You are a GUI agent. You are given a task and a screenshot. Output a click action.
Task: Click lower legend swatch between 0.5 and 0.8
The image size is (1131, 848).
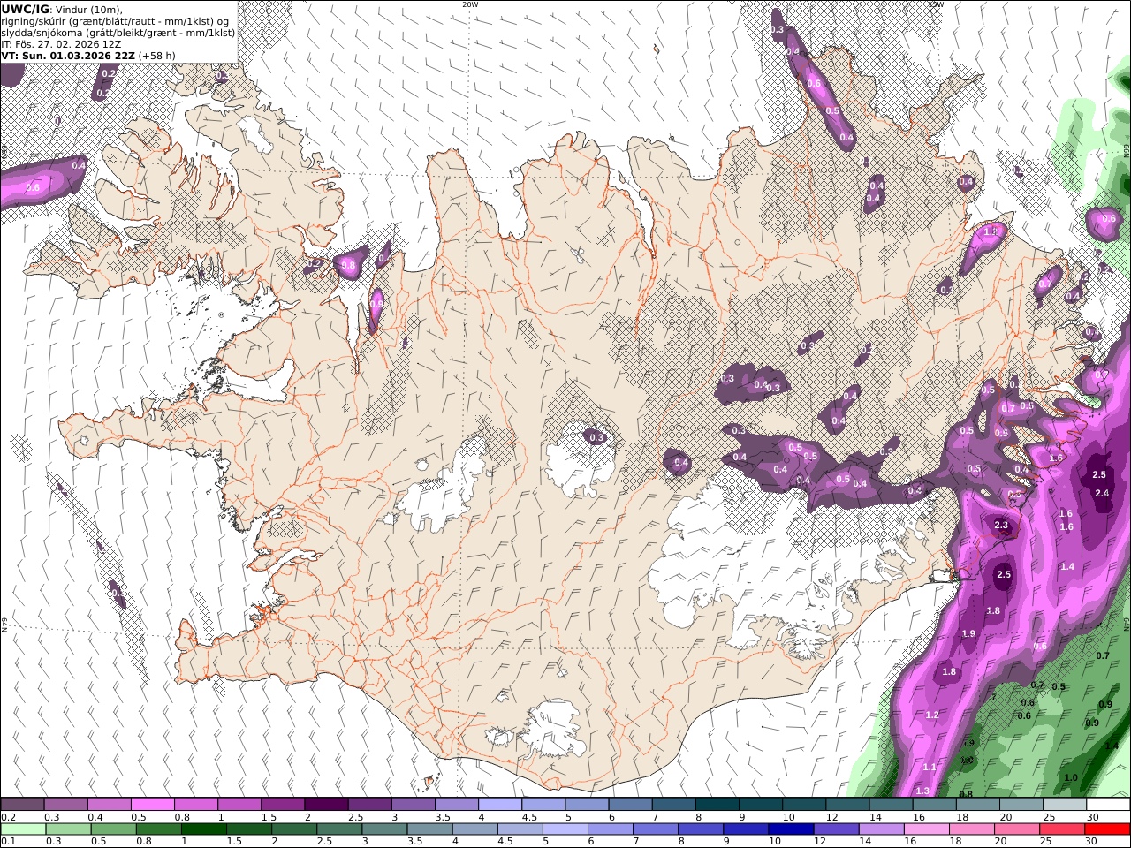click(x=113, y=829)
